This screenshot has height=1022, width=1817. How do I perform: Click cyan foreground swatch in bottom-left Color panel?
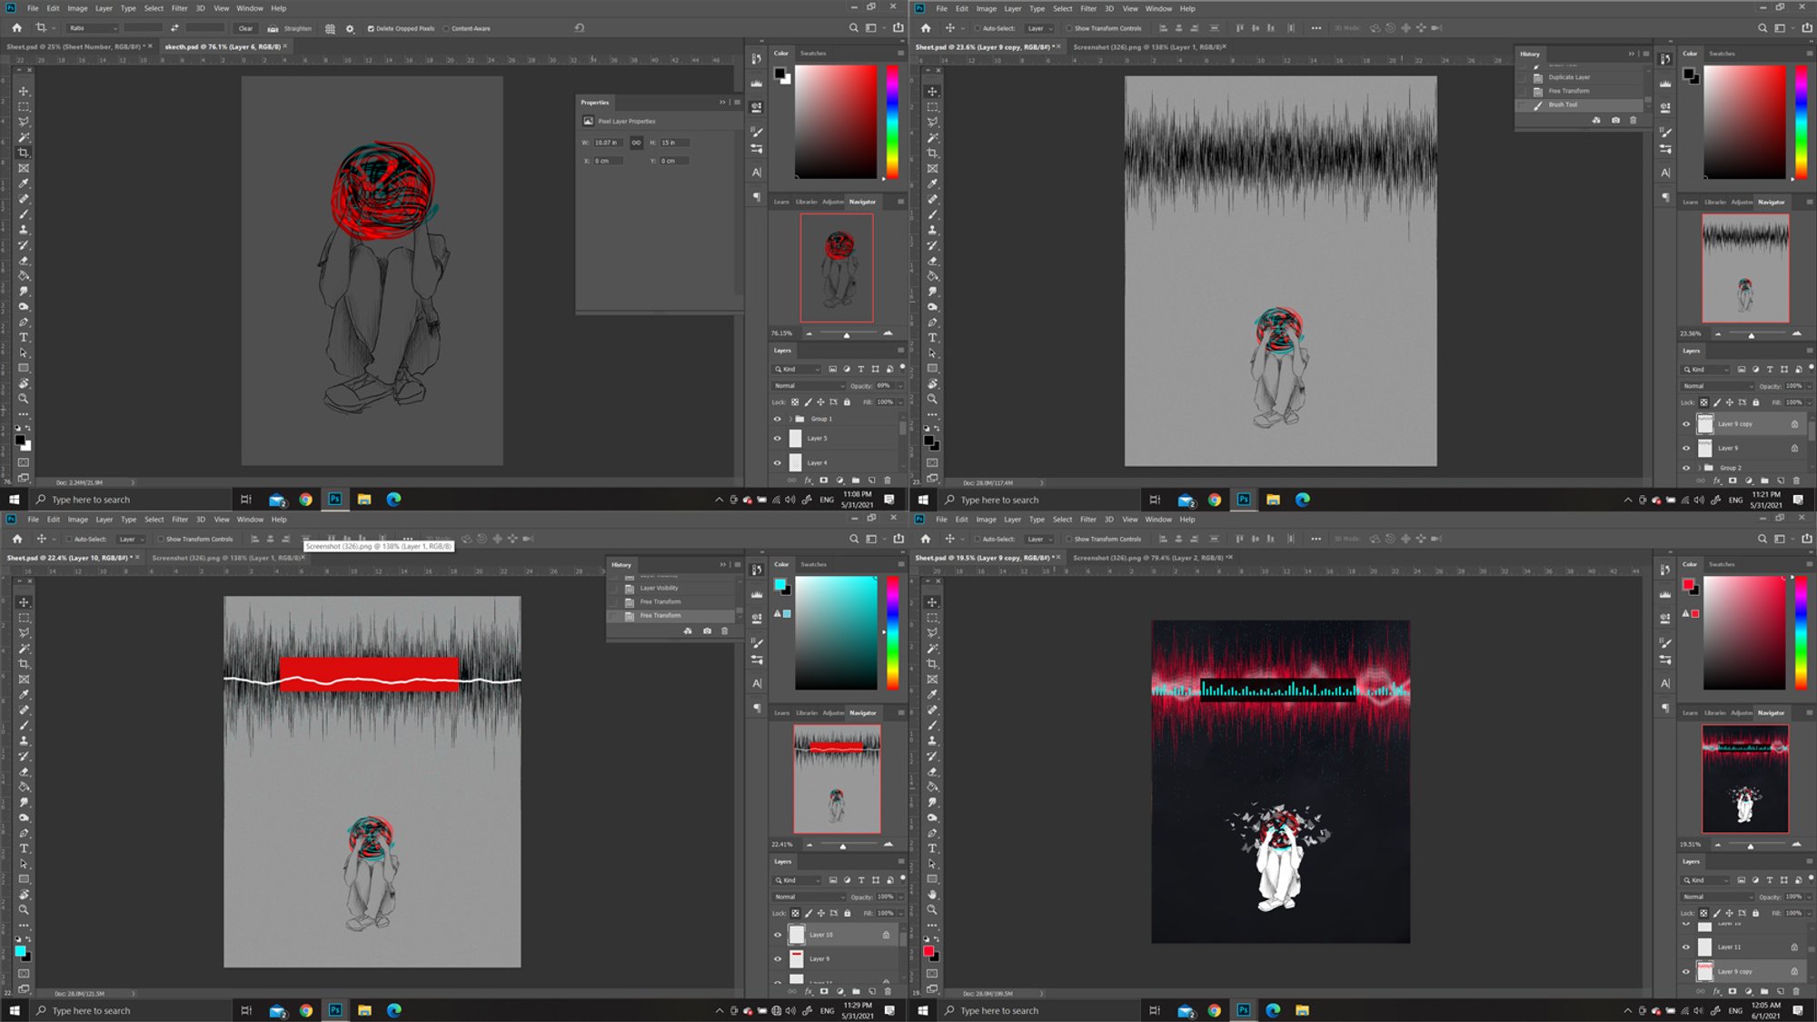(779, 585)
